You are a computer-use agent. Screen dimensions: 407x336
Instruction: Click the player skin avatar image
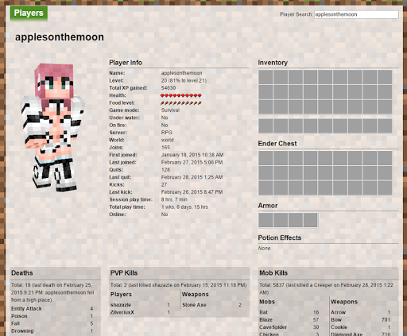pos(53,127)
